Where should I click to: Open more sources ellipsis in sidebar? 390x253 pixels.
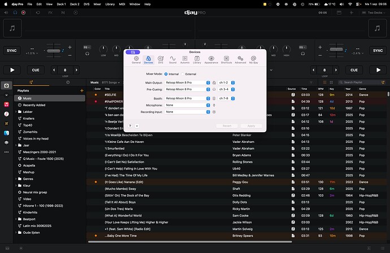6,152
